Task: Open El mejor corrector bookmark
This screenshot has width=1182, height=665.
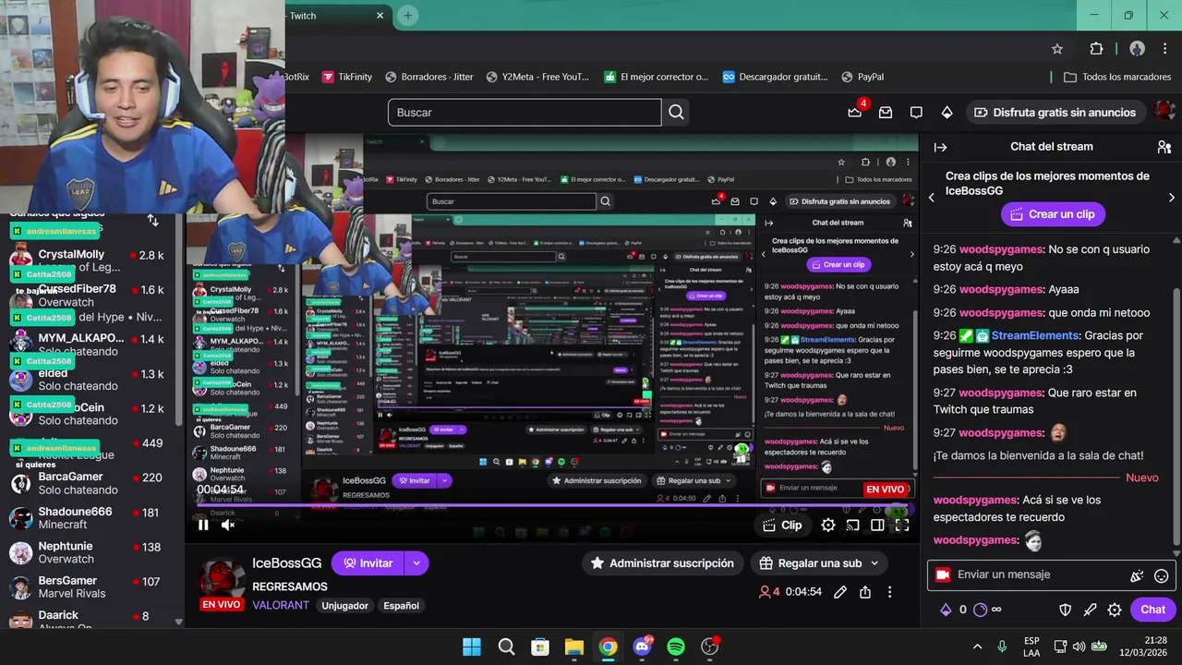Action: (657, 77)
